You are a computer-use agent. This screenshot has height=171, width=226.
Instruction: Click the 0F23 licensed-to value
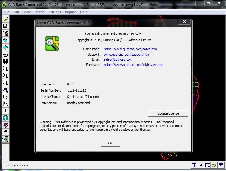[x=71, y=84]
